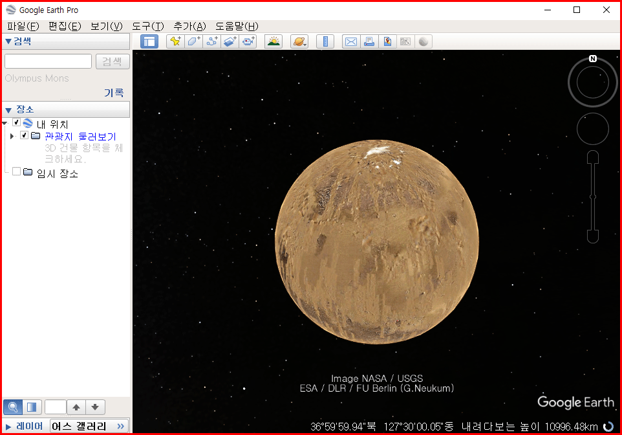
Task: Click the magnifier search icon in places panel
Action: click(x=13, y=407)
